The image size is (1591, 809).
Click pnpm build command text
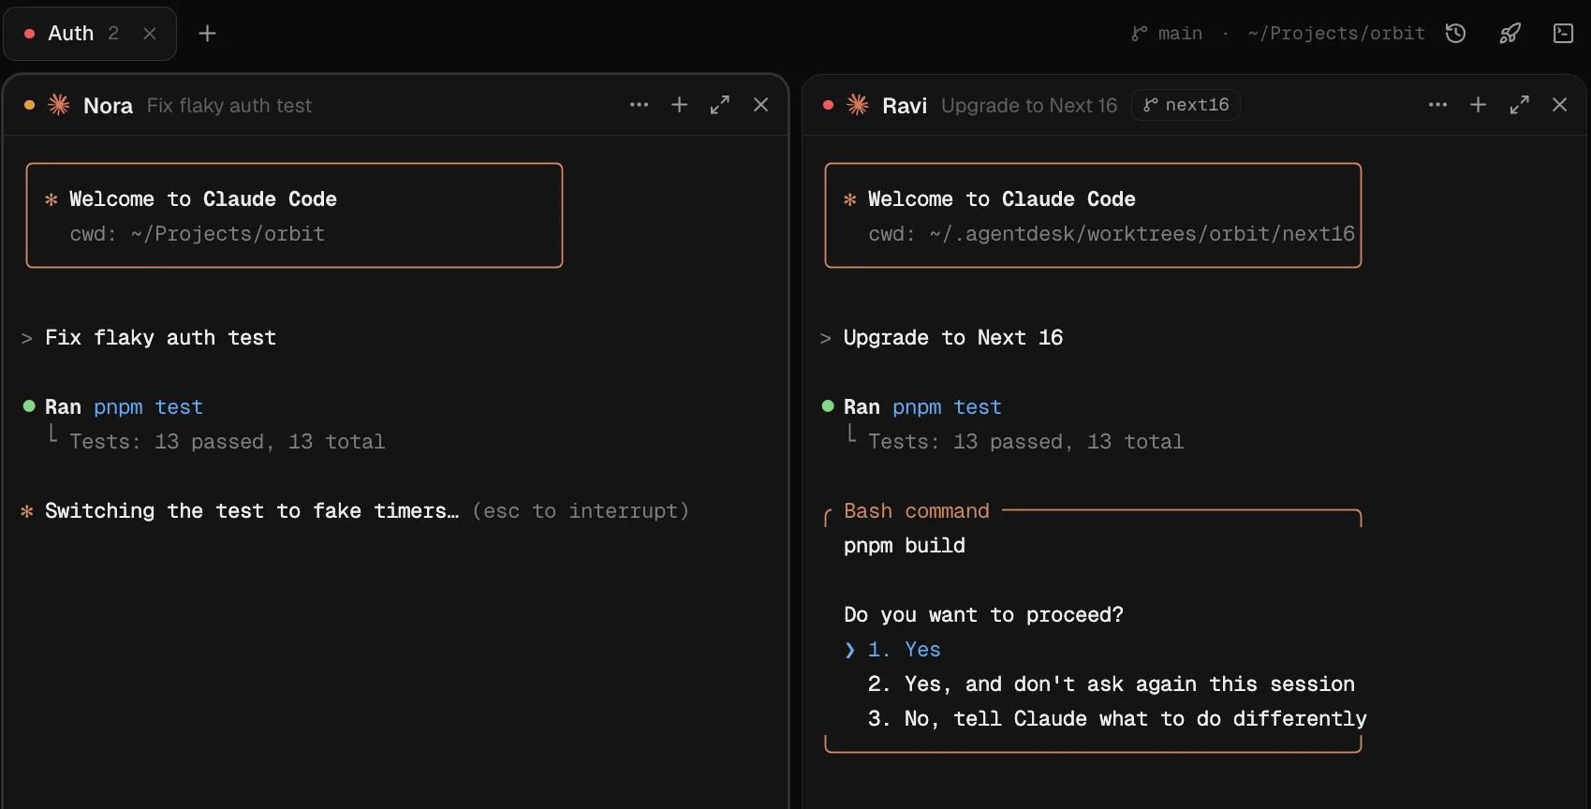[905, 546]
